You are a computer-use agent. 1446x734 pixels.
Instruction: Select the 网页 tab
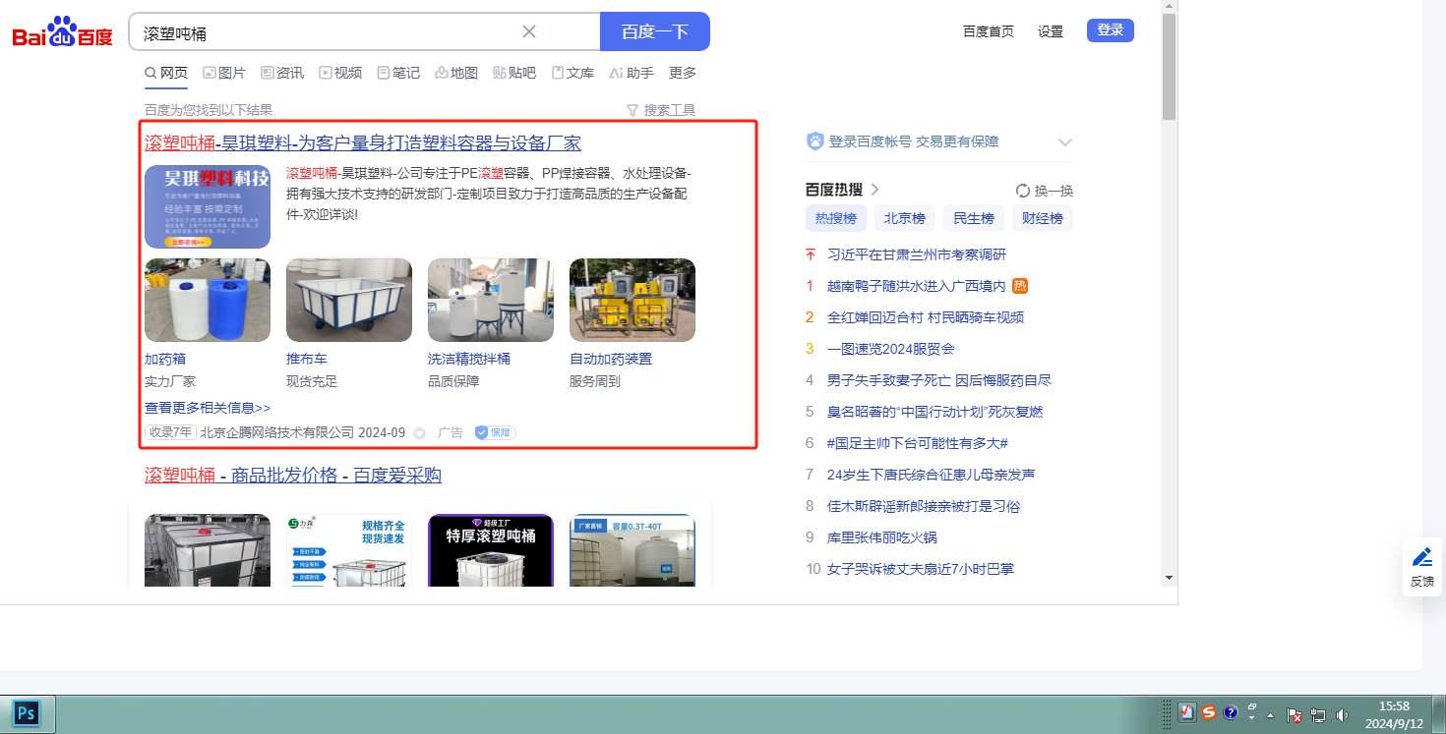coord(166,73)
